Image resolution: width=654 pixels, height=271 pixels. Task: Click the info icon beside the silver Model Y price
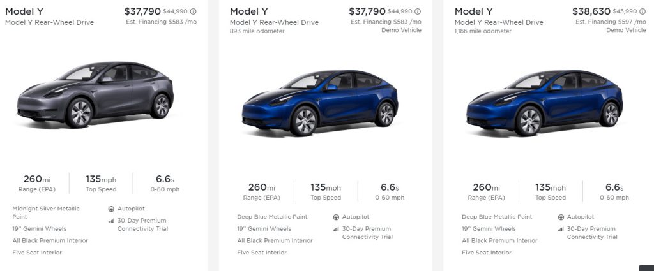click(x=194, y=11)
